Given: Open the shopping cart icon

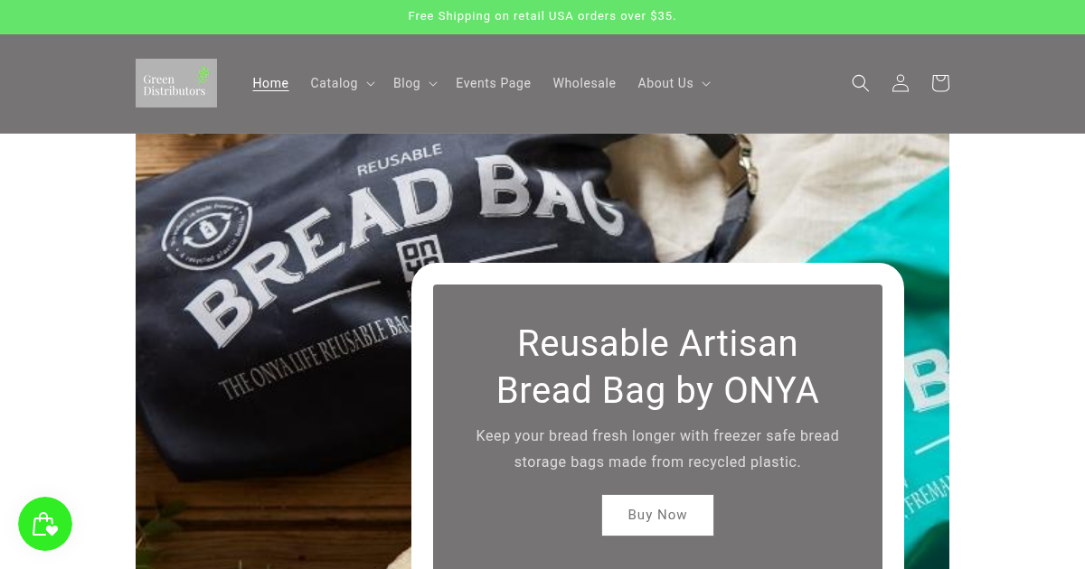Looking at the screenshot, I should click(940, 83).
